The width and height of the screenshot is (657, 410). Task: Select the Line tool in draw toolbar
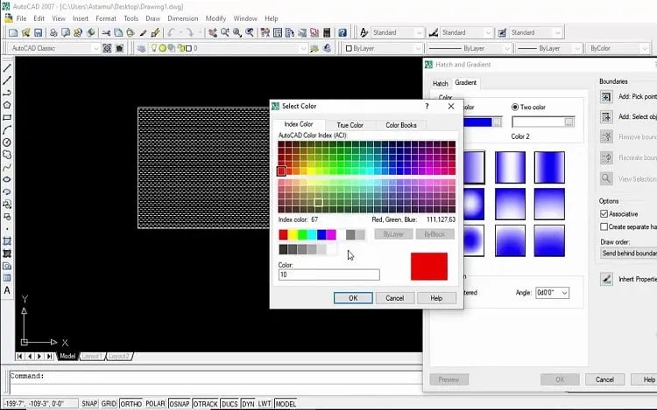[x=7, y=67]
